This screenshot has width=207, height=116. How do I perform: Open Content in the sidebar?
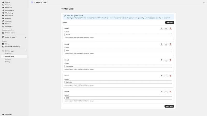click(x=8, y=18)
